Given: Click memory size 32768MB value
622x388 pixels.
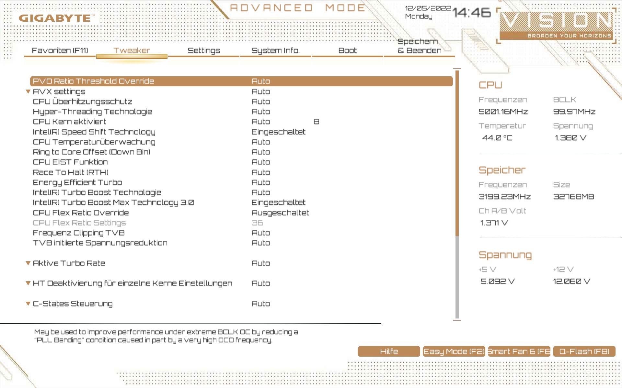Looking at the screenshot, I should click(x=573, y=197).
